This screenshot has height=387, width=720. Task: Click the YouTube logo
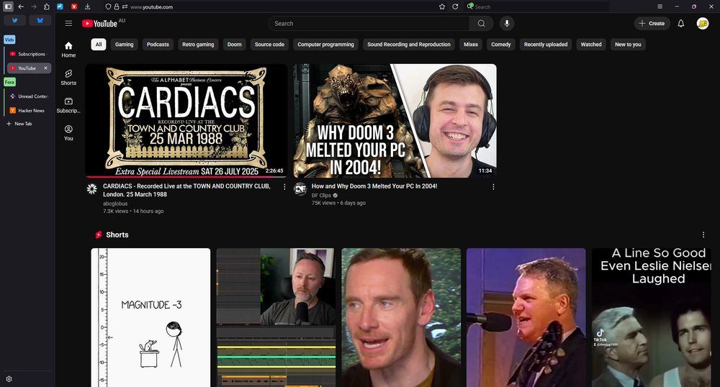(100, 24)
